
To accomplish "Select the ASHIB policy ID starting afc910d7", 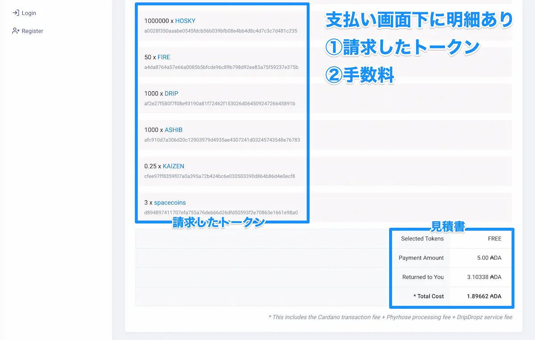I will (x=222, y=140).
